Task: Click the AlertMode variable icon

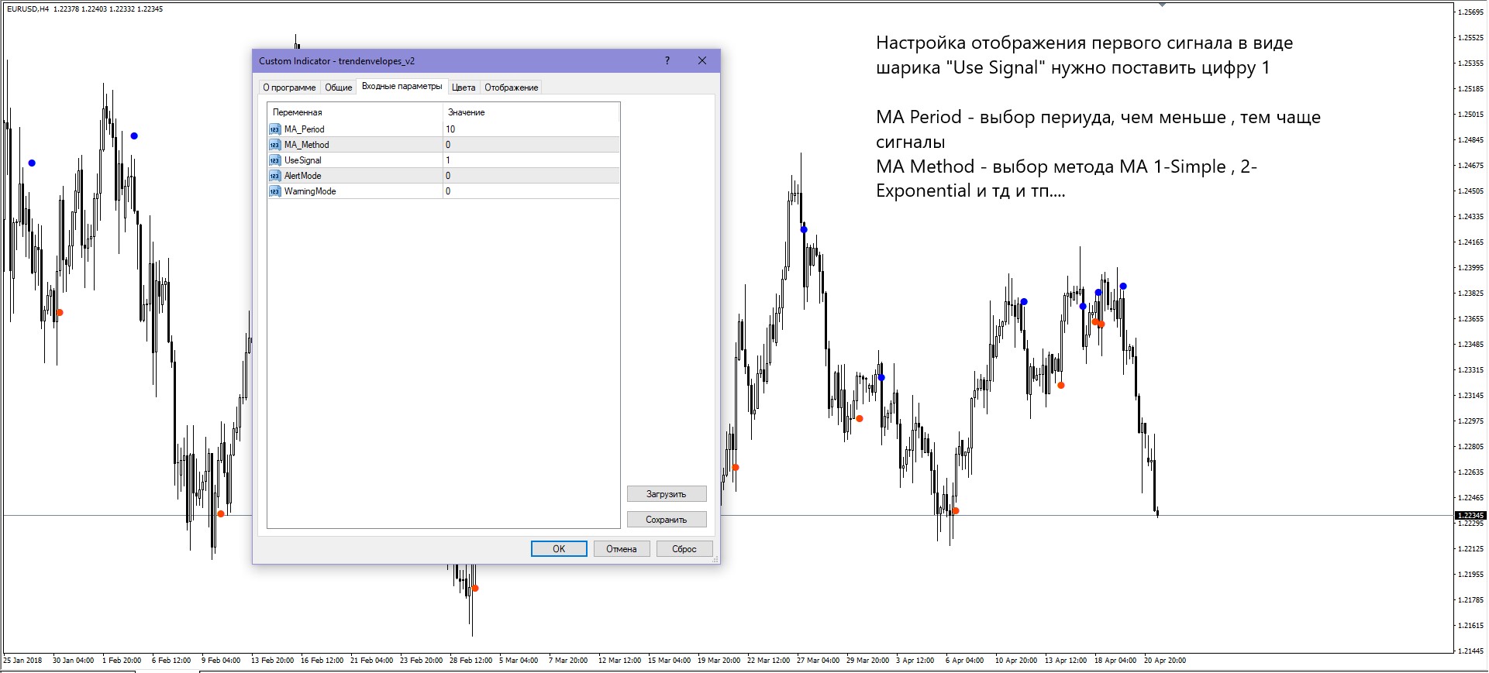Action: (x=274, y=176)
